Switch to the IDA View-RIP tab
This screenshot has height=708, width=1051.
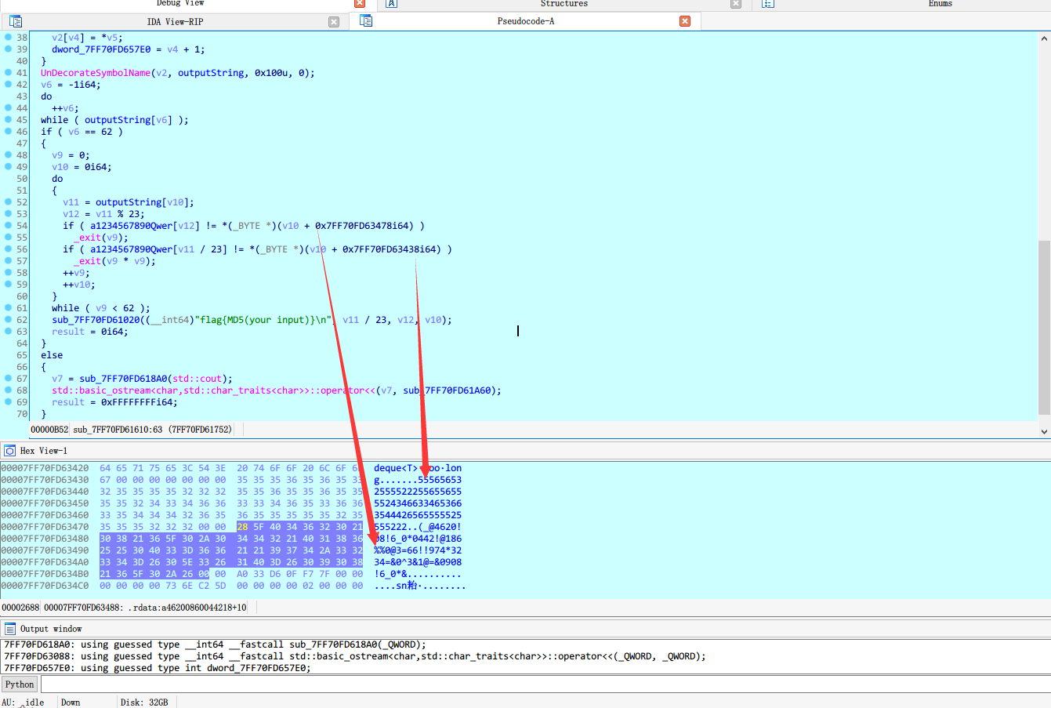point(175,22)
